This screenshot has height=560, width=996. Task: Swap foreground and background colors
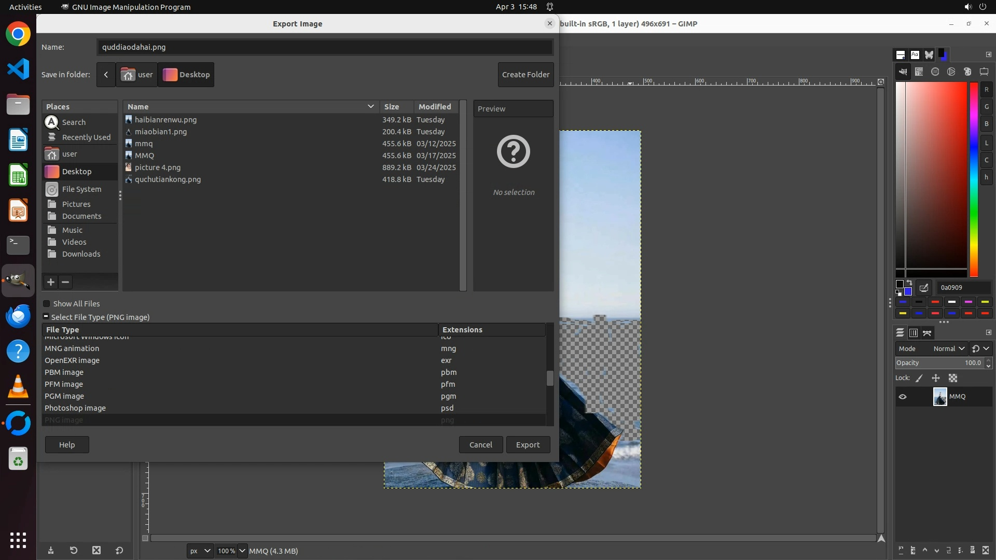(909, 283)
